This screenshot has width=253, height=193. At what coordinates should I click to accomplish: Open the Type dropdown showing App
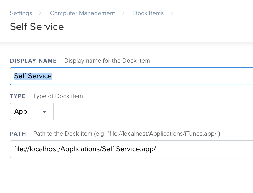tap(32, 112)
